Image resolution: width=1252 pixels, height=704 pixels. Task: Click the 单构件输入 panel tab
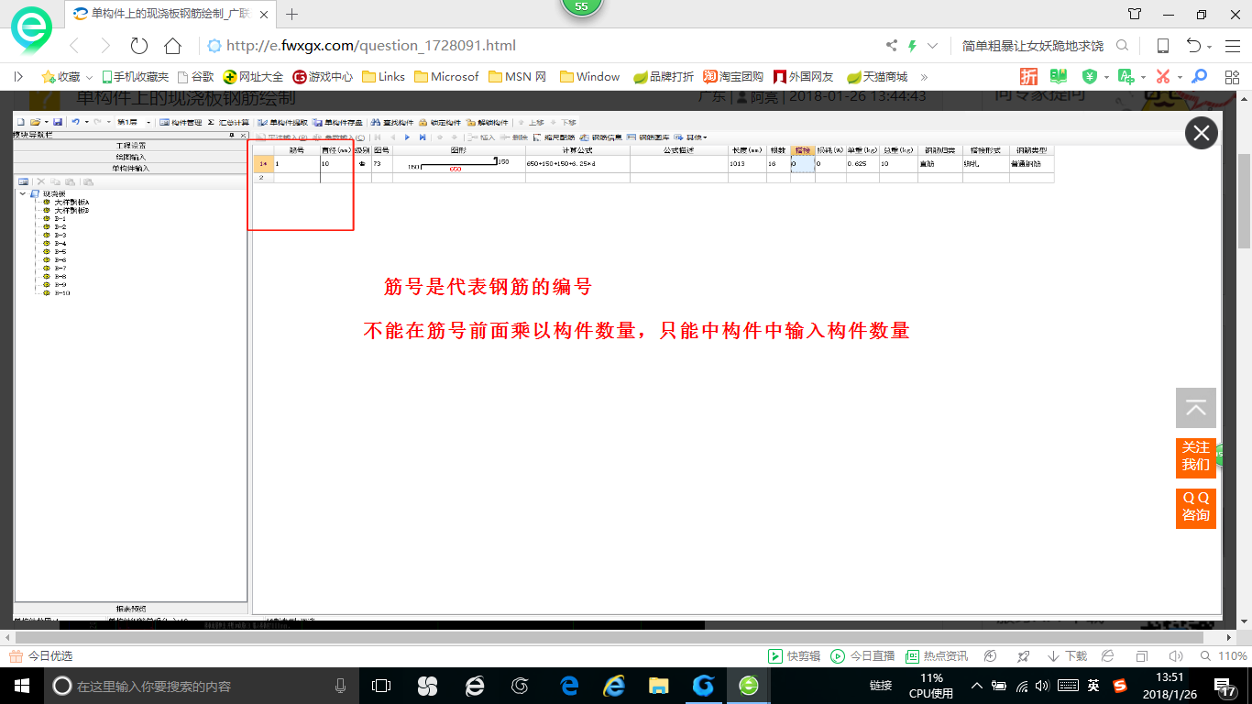tap(129, 168)
